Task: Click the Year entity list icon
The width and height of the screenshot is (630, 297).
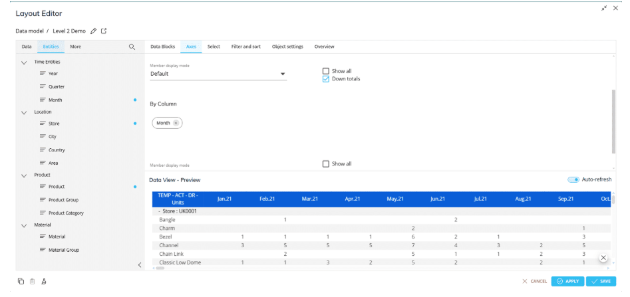Action: [x=42, y=74]
